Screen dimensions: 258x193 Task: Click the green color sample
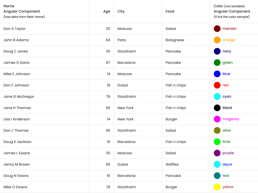[217, 63]
